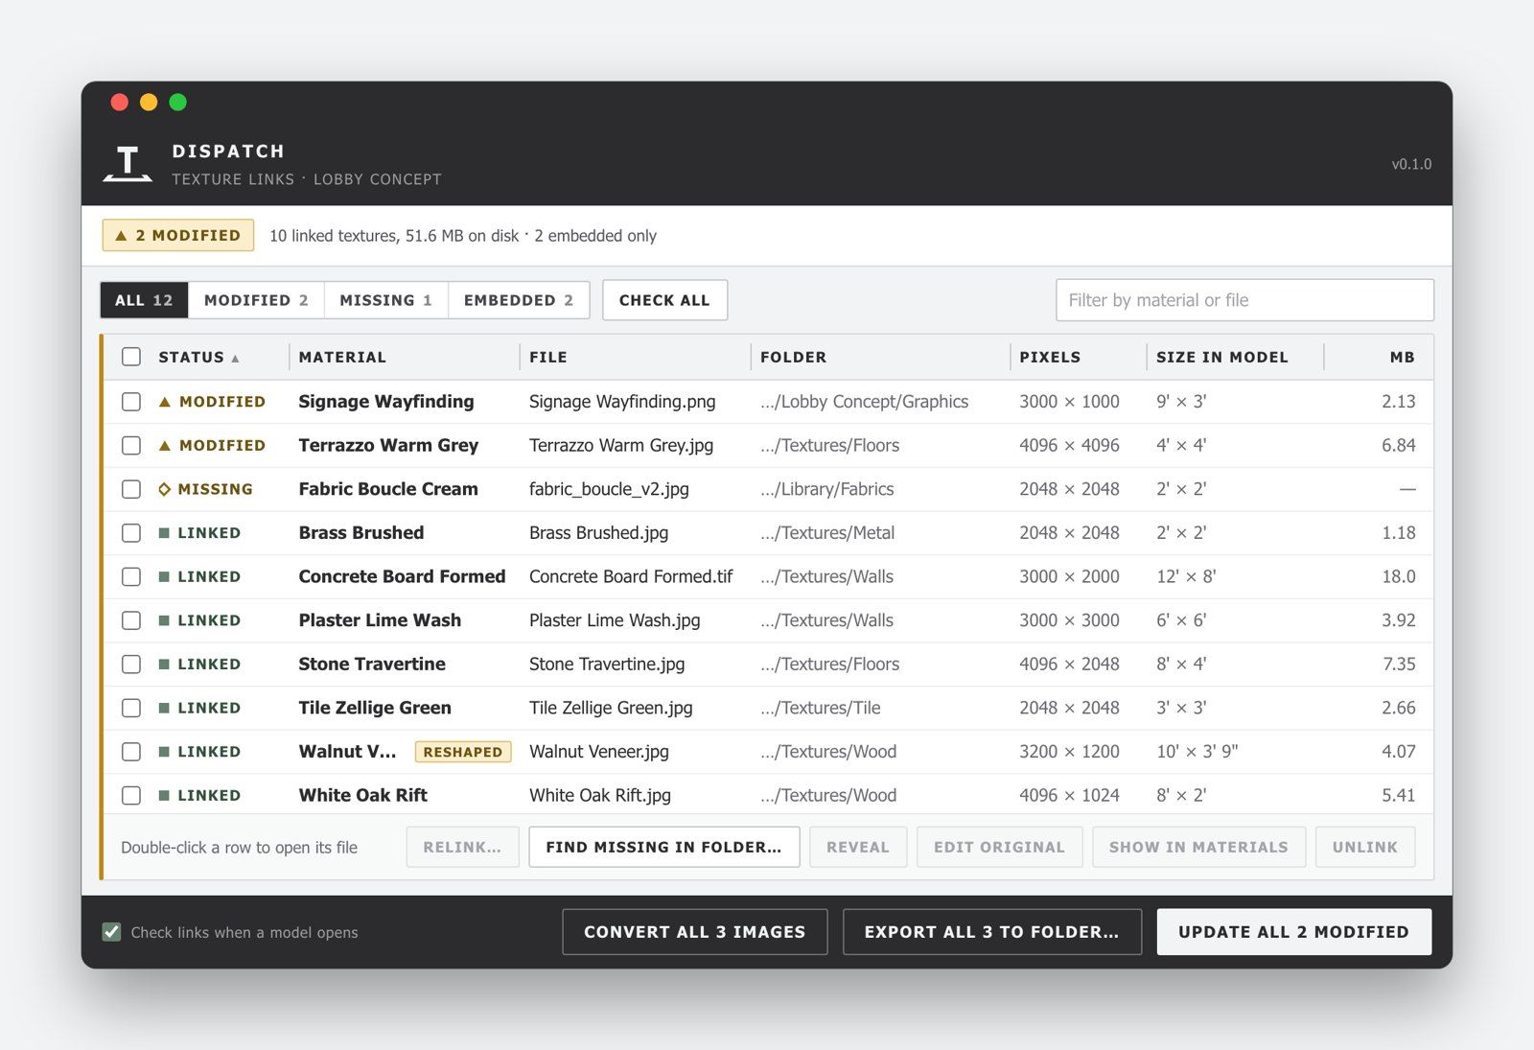Click the green macOS zoom window button

click(178, 103)
